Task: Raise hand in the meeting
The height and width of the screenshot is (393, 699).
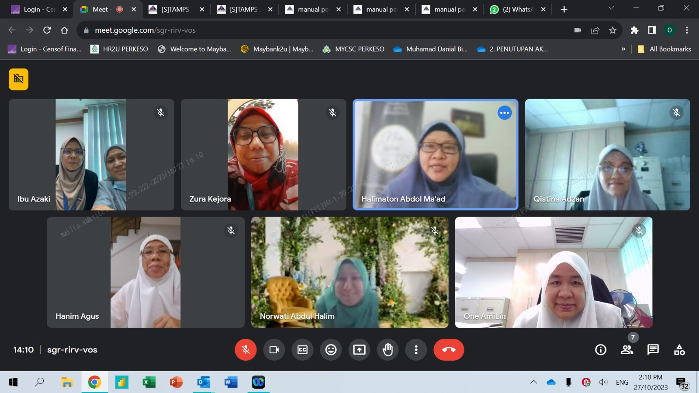Action: [x=388, y=350]
